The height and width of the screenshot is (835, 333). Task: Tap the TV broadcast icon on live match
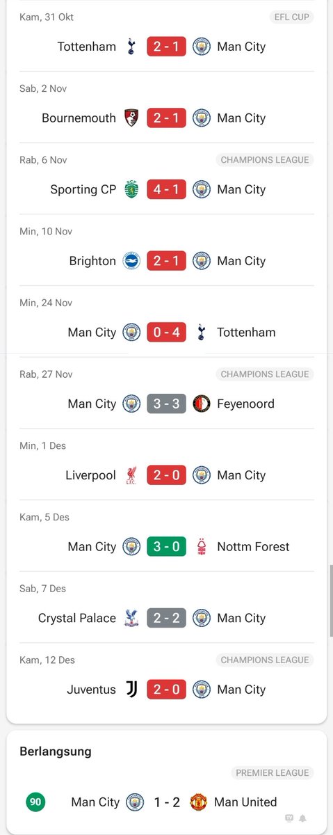(289, 818)
